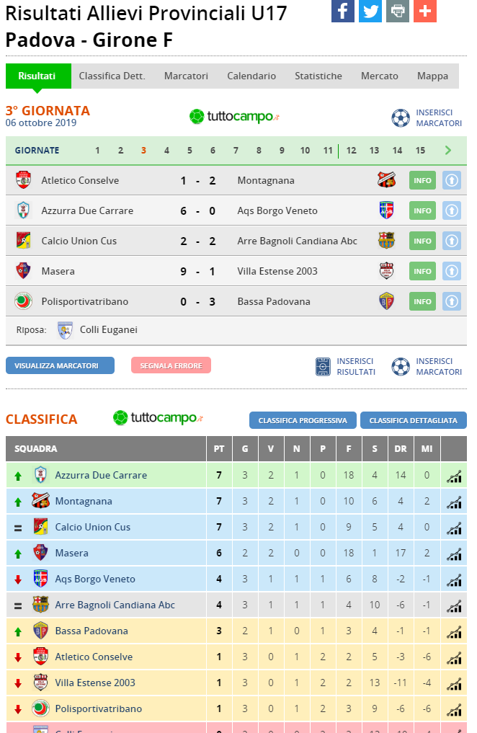Click the upload arrow icon for Atletico Conselve match
This screenshot has height=733, width=477.
[x=451, y=180]
